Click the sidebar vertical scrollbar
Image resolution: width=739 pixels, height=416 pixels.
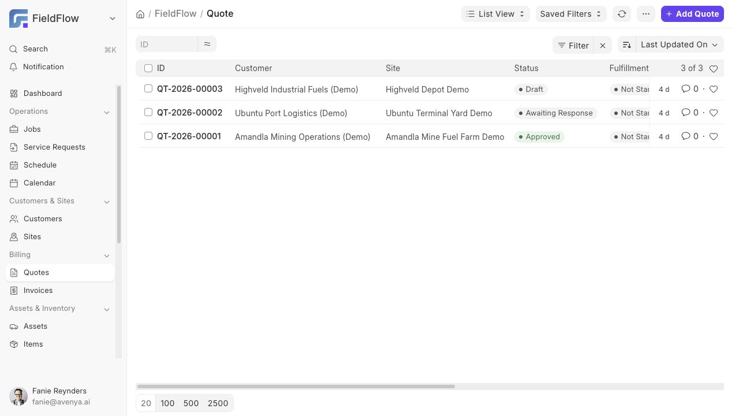coord(119,165)
